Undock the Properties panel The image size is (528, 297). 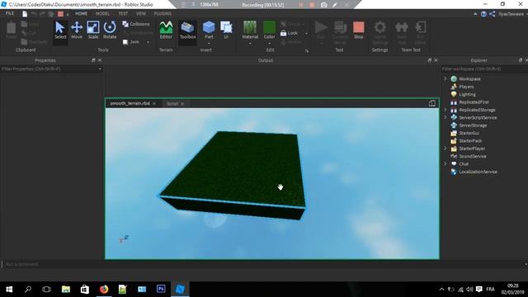click(x=93, y=60)
